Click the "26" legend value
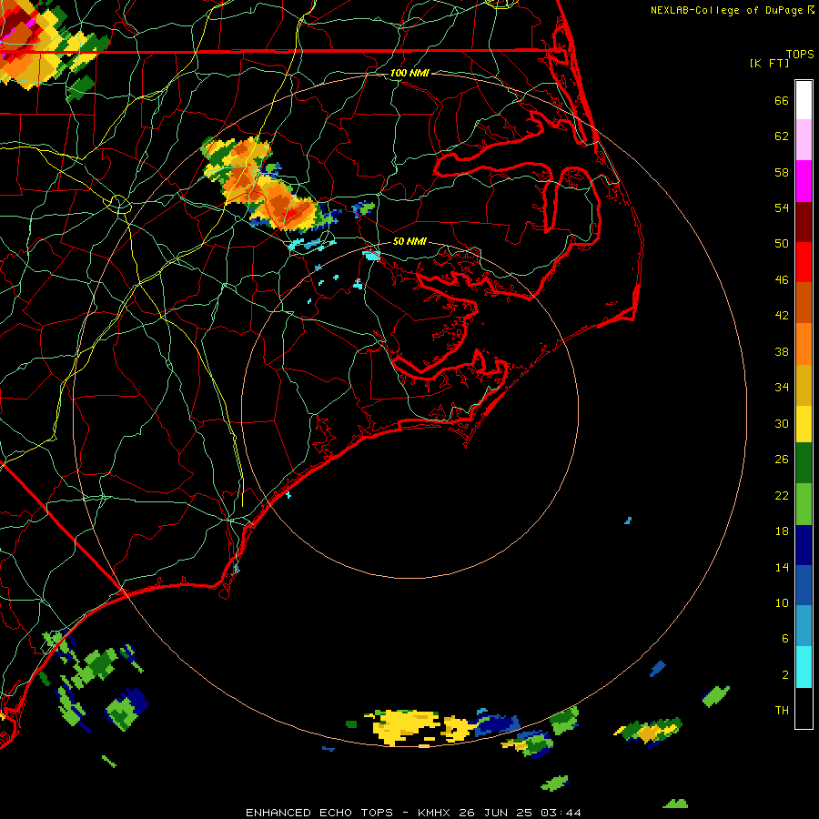Image resolution: width=819 pixels, height=819 pixels. 782,460
